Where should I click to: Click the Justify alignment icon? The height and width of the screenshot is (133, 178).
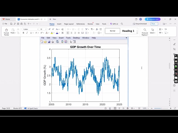[79, 33]
